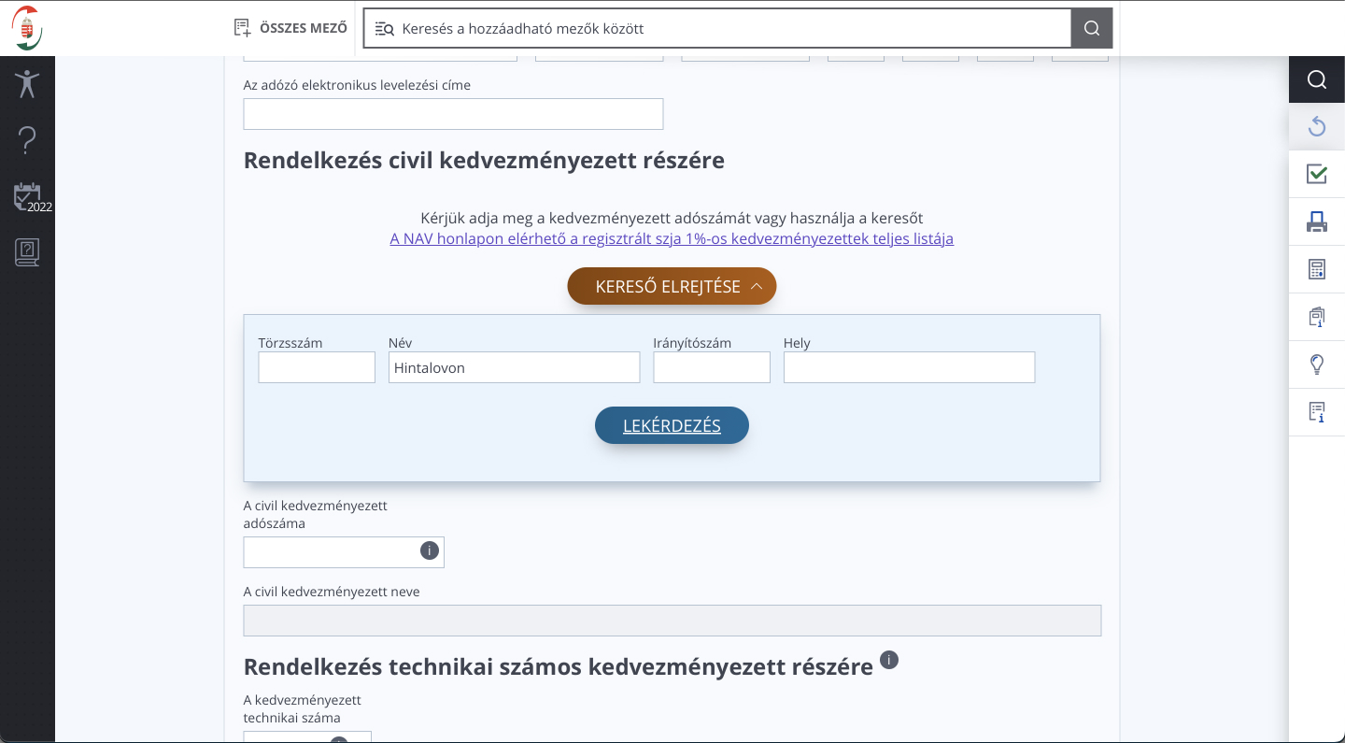This screenshot has height=743, width=1345.
Task: Open the NAV registered beneficiaries list link
Action: click(x=672, y=238)
